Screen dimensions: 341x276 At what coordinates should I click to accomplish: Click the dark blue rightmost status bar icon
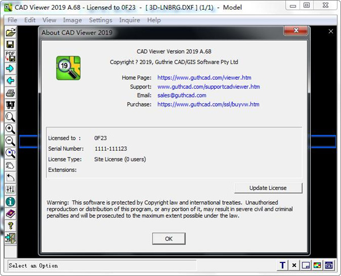click(329, 265)
